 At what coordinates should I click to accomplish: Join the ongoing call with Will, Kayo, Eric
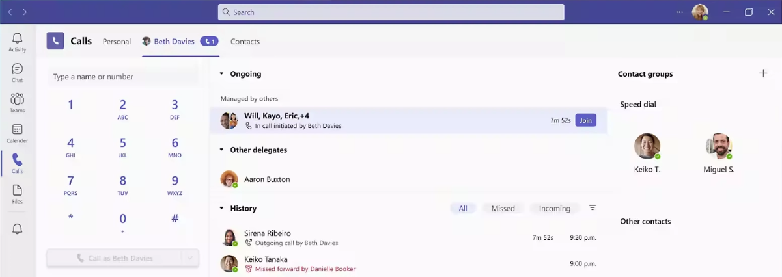click(585, 120)
